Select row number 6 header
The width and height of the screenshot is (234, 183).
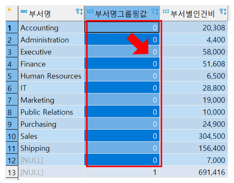coord(12,88)
